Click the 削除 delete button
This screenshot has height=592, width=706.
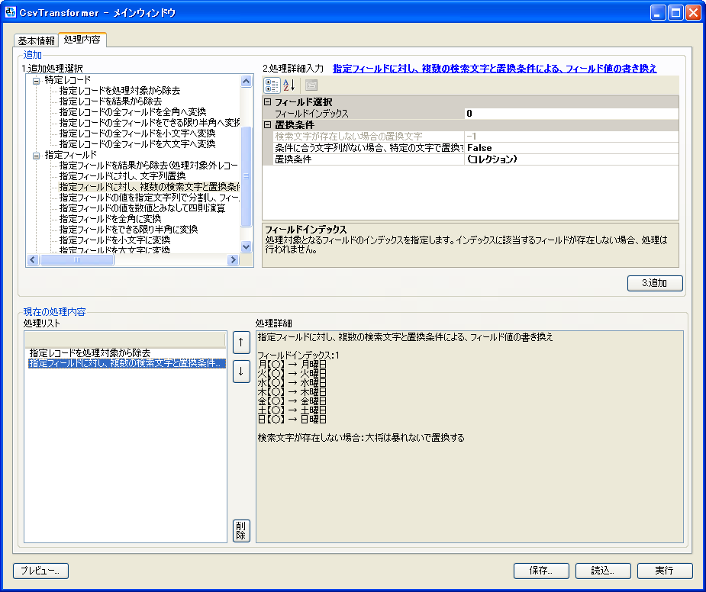(x=241, y=530)
